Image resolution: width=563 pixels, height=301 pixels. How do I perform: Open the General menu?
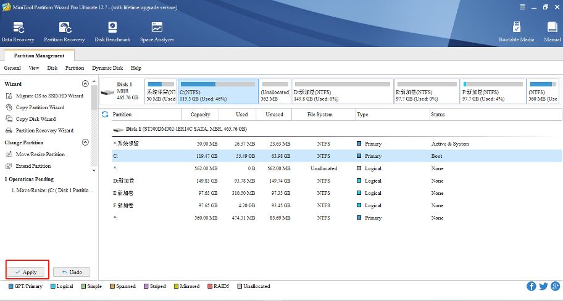point(12,68)
